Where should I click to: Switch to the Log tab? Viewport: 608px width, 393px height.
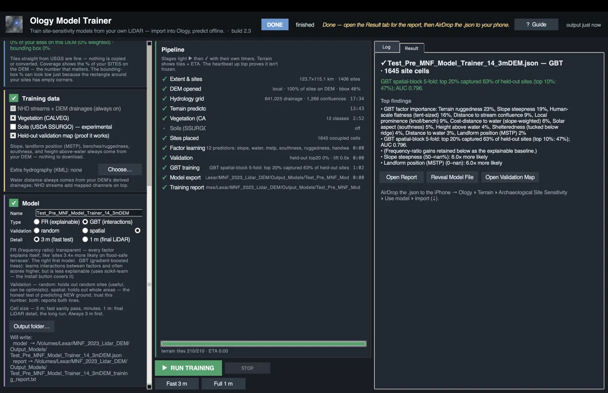click(386, 47)
